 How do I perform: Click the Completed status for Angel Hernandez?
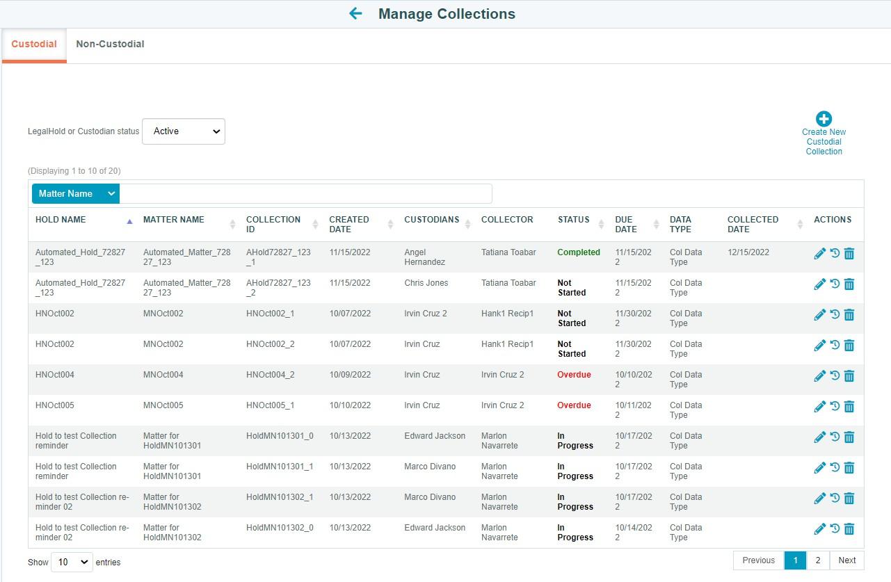coord(579,252)
